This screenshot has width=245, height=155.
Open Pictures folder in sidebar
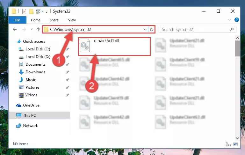point(32,87)
